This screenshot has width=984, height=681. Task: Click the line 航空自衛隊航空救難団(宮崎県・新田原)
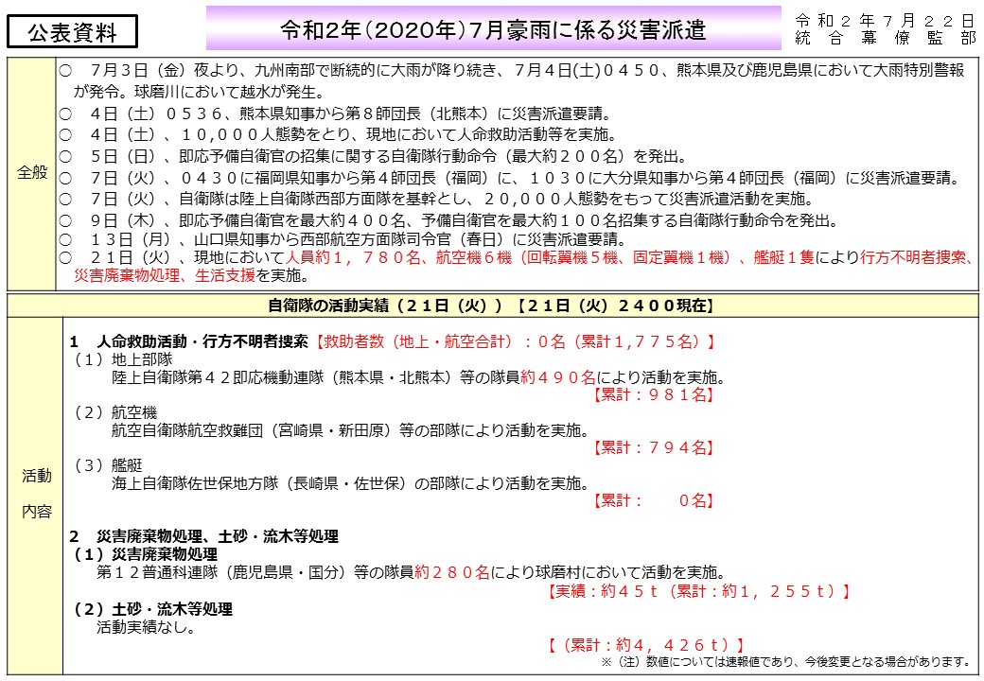click(351, 430)
